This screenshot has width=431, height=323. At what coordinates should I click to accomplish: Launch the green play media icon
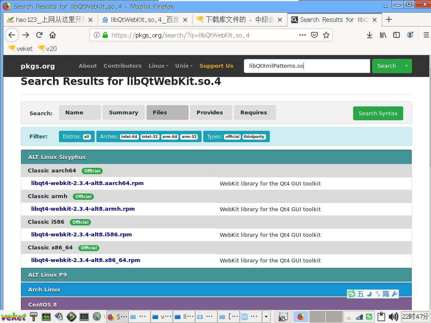click(x=72, y=317)
